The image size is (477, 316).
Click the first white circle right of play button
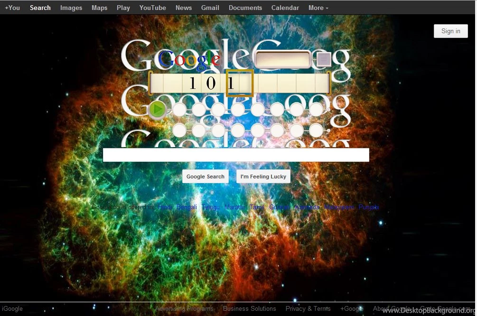click(x=179, y=110)
